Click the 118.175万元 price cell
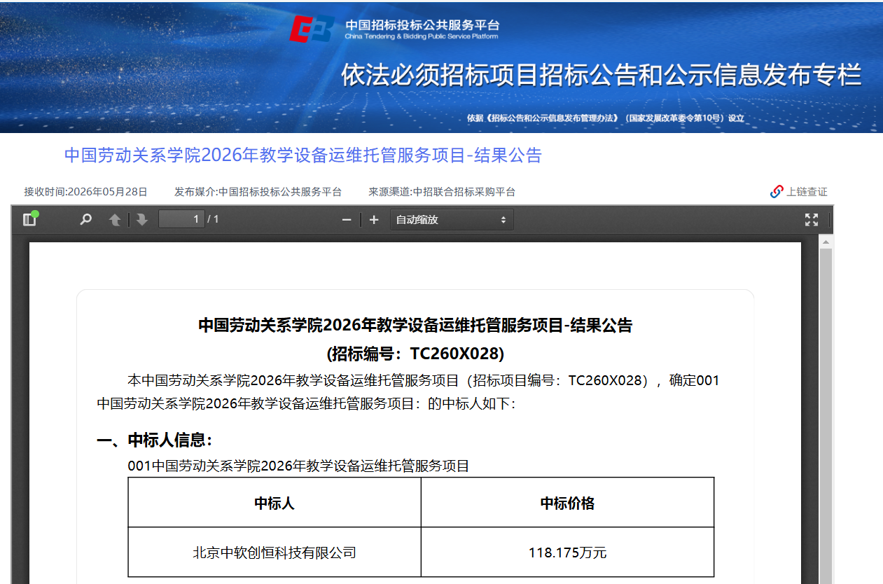The height and width of the screenshot is (584, 883). coord(567,552)
